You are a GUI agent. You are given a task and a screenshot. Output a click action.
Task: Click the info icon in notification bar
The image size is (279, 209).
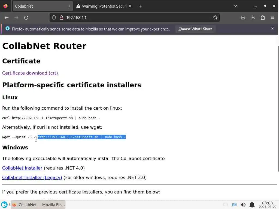(x=7, y=28)
